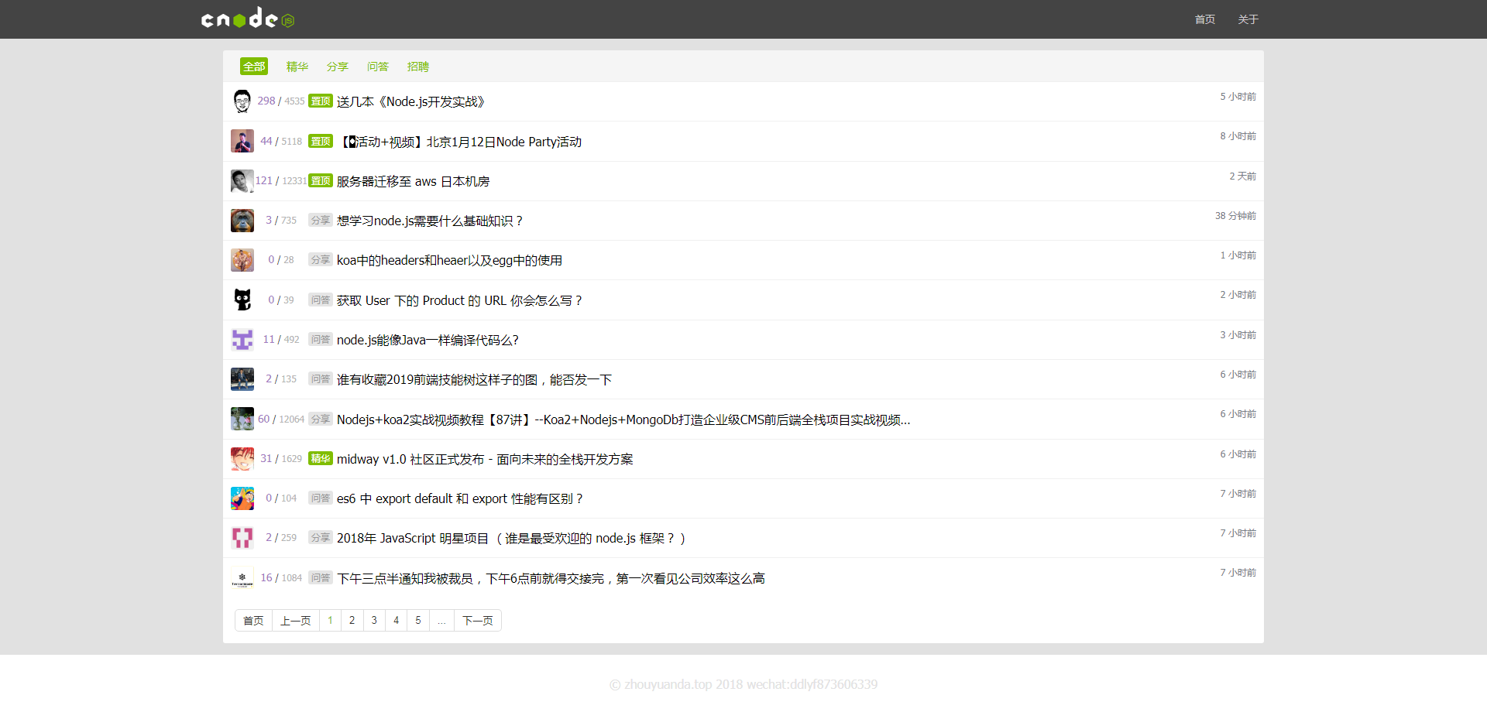Open topic Nodejs+koa2实战视频教程【87讲】

coord(623,420)
